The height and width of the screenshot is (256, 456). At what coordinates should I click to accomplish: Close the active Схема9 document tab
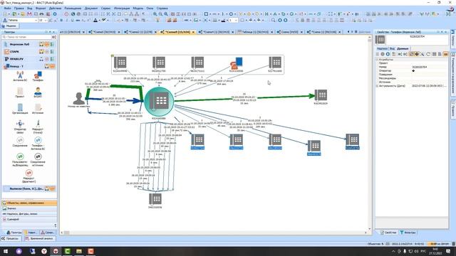tap(193, 32)
